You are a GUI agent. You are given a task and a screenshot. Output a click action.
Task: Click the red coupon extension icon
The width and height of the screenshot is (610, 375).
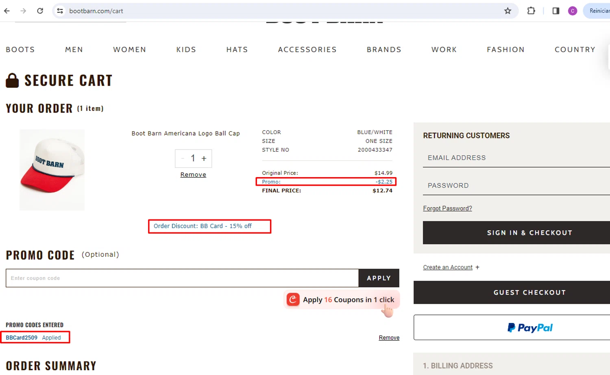(293, 299)
